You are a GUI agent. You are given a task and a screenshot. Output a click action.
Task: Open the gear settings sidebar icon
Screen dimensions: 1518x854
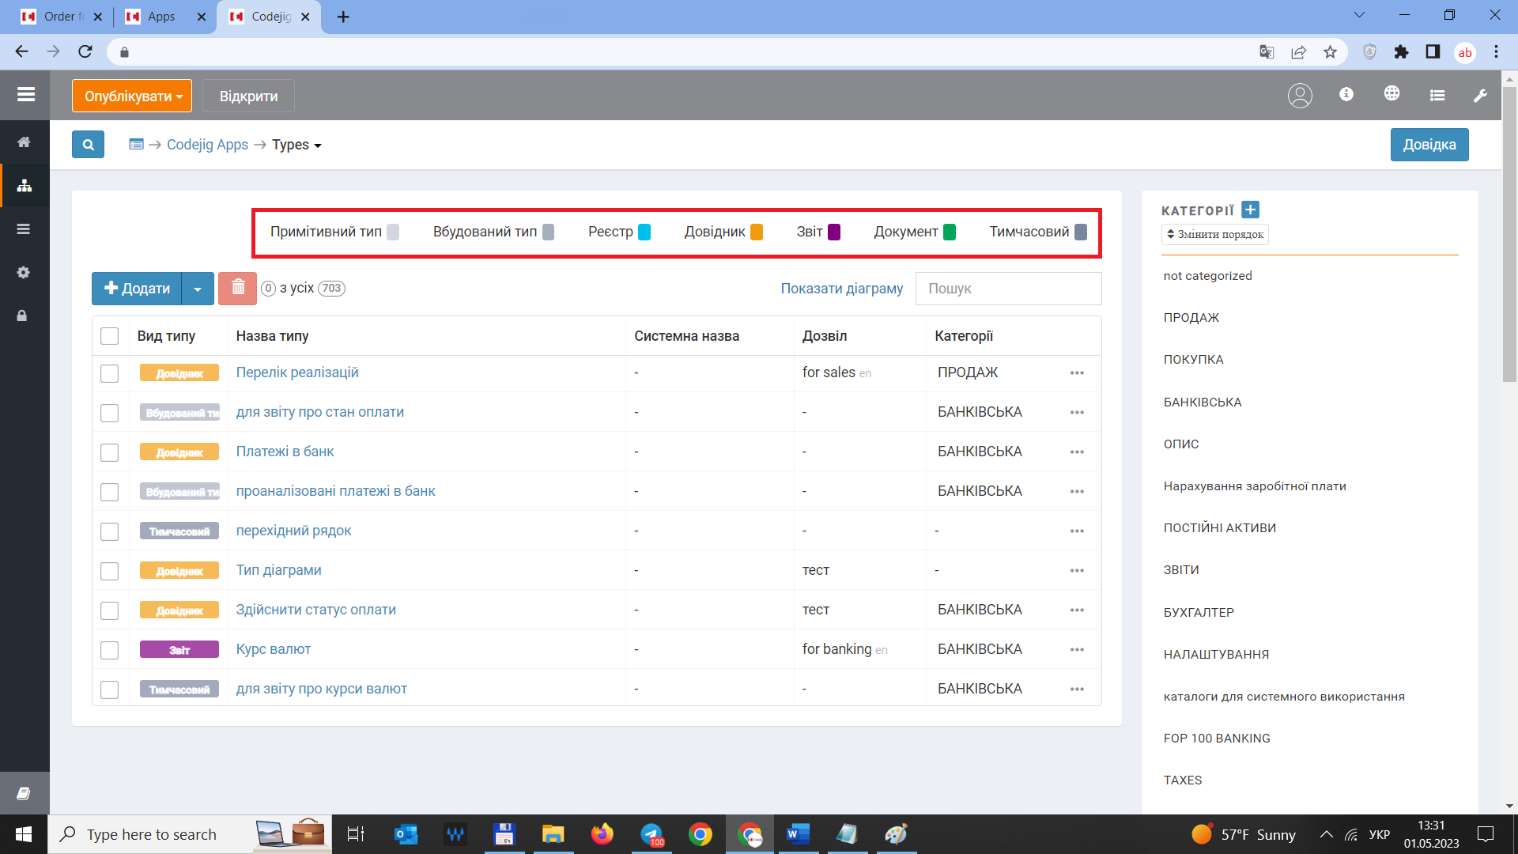(24, 273)
